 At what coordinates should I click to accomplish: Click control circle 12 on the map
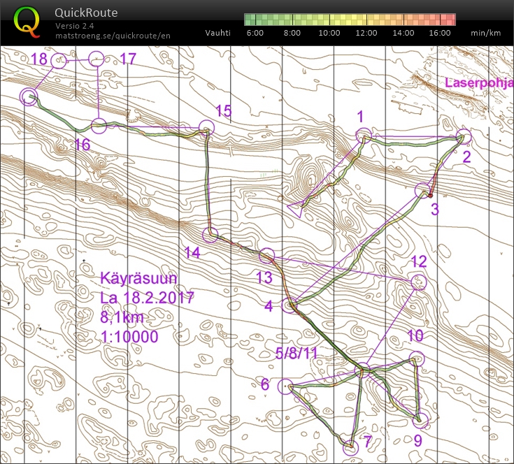pos(419,282)
